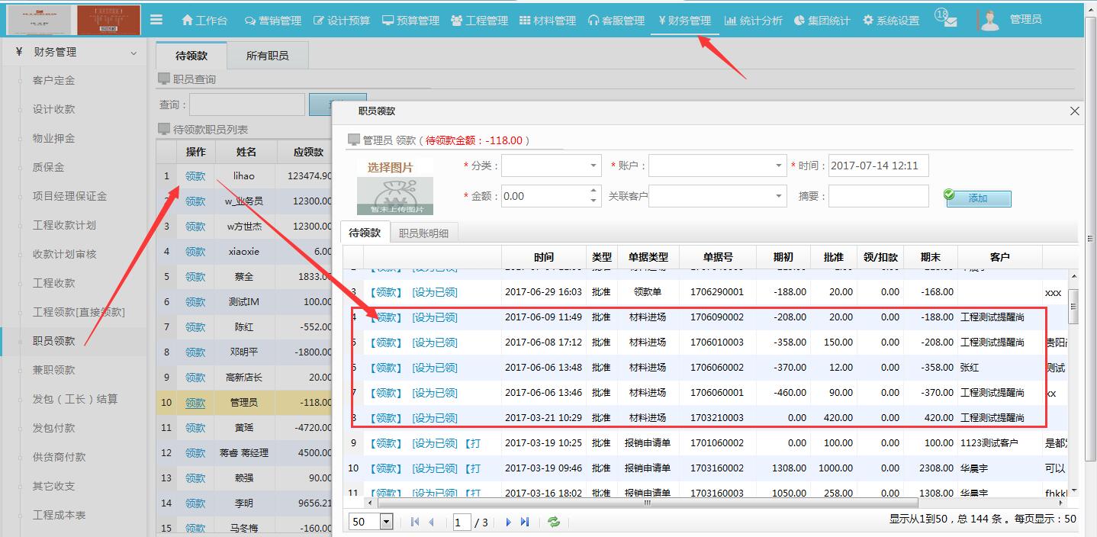This screenshot has height=537, width=1097.
Task: Switch to the 所有职员 tab
Action: [267, 55]
